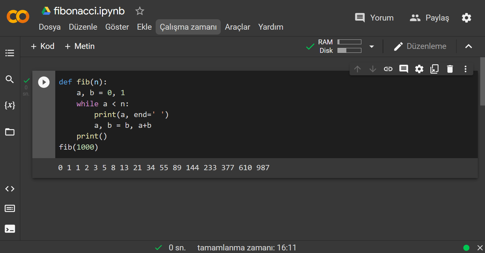Click the fib(1000) line in code
Viewport: 485px width, 253px height.
(x=78, y=147)
